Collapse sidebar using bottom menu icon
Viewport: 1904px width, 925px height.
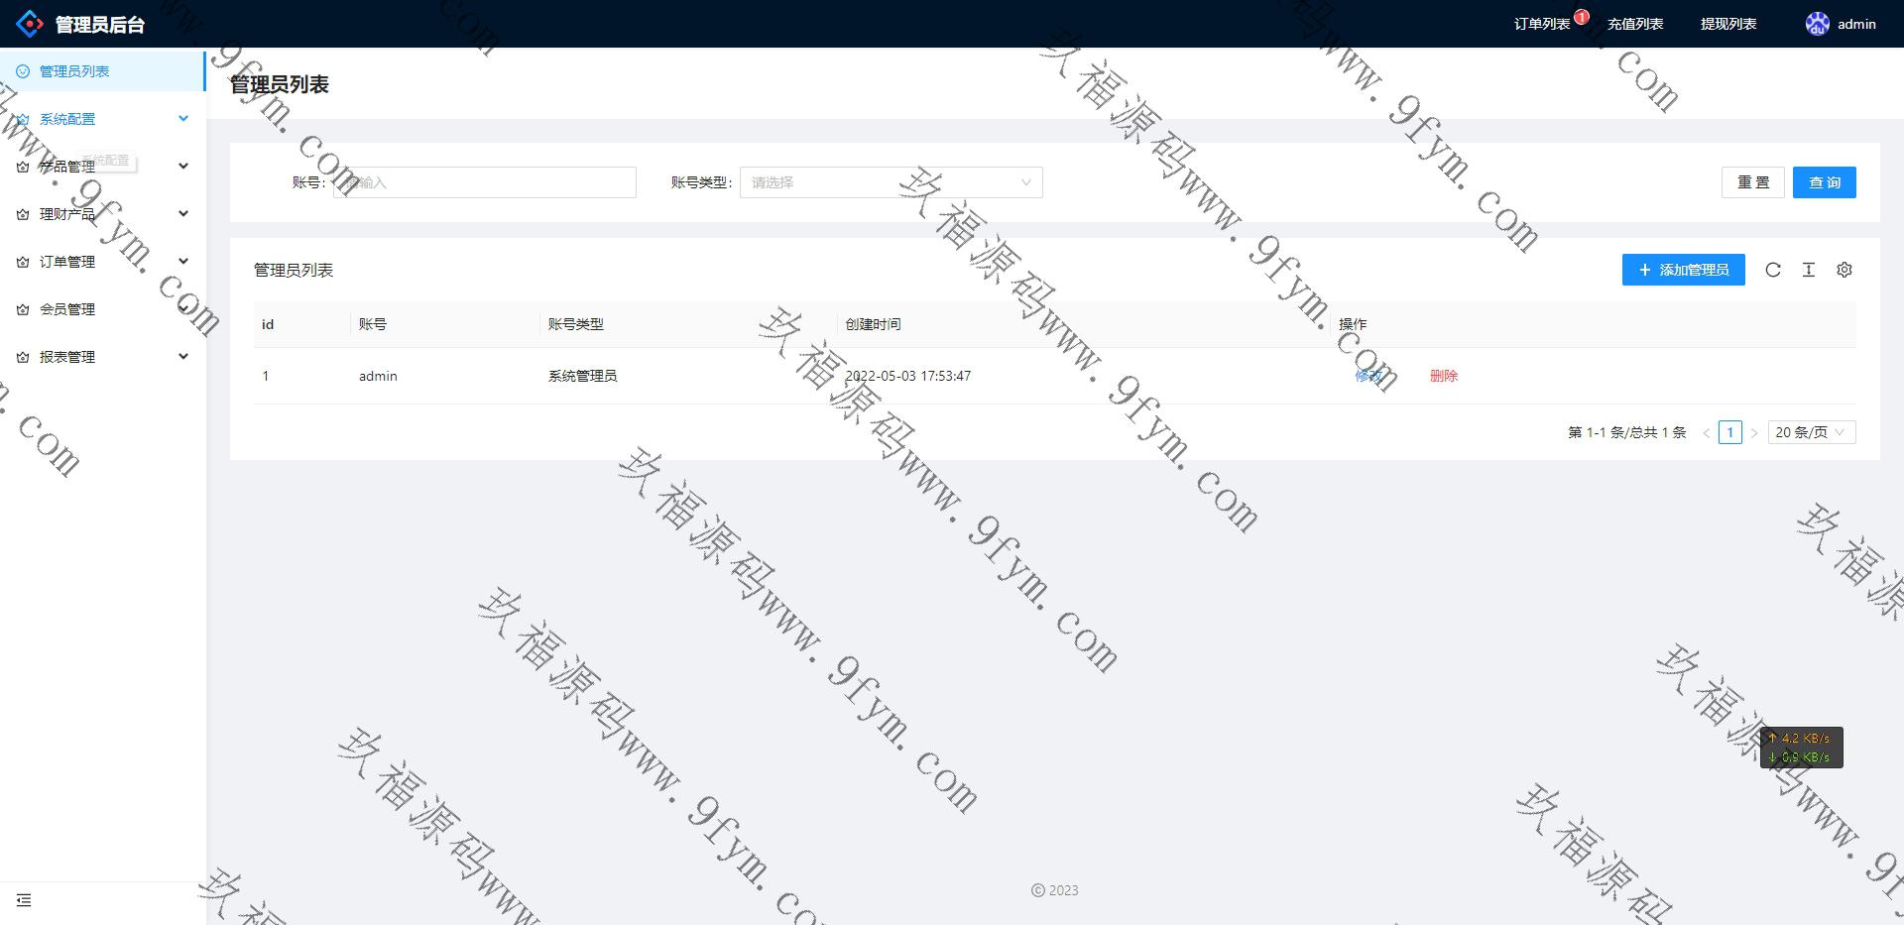[24, 900]
